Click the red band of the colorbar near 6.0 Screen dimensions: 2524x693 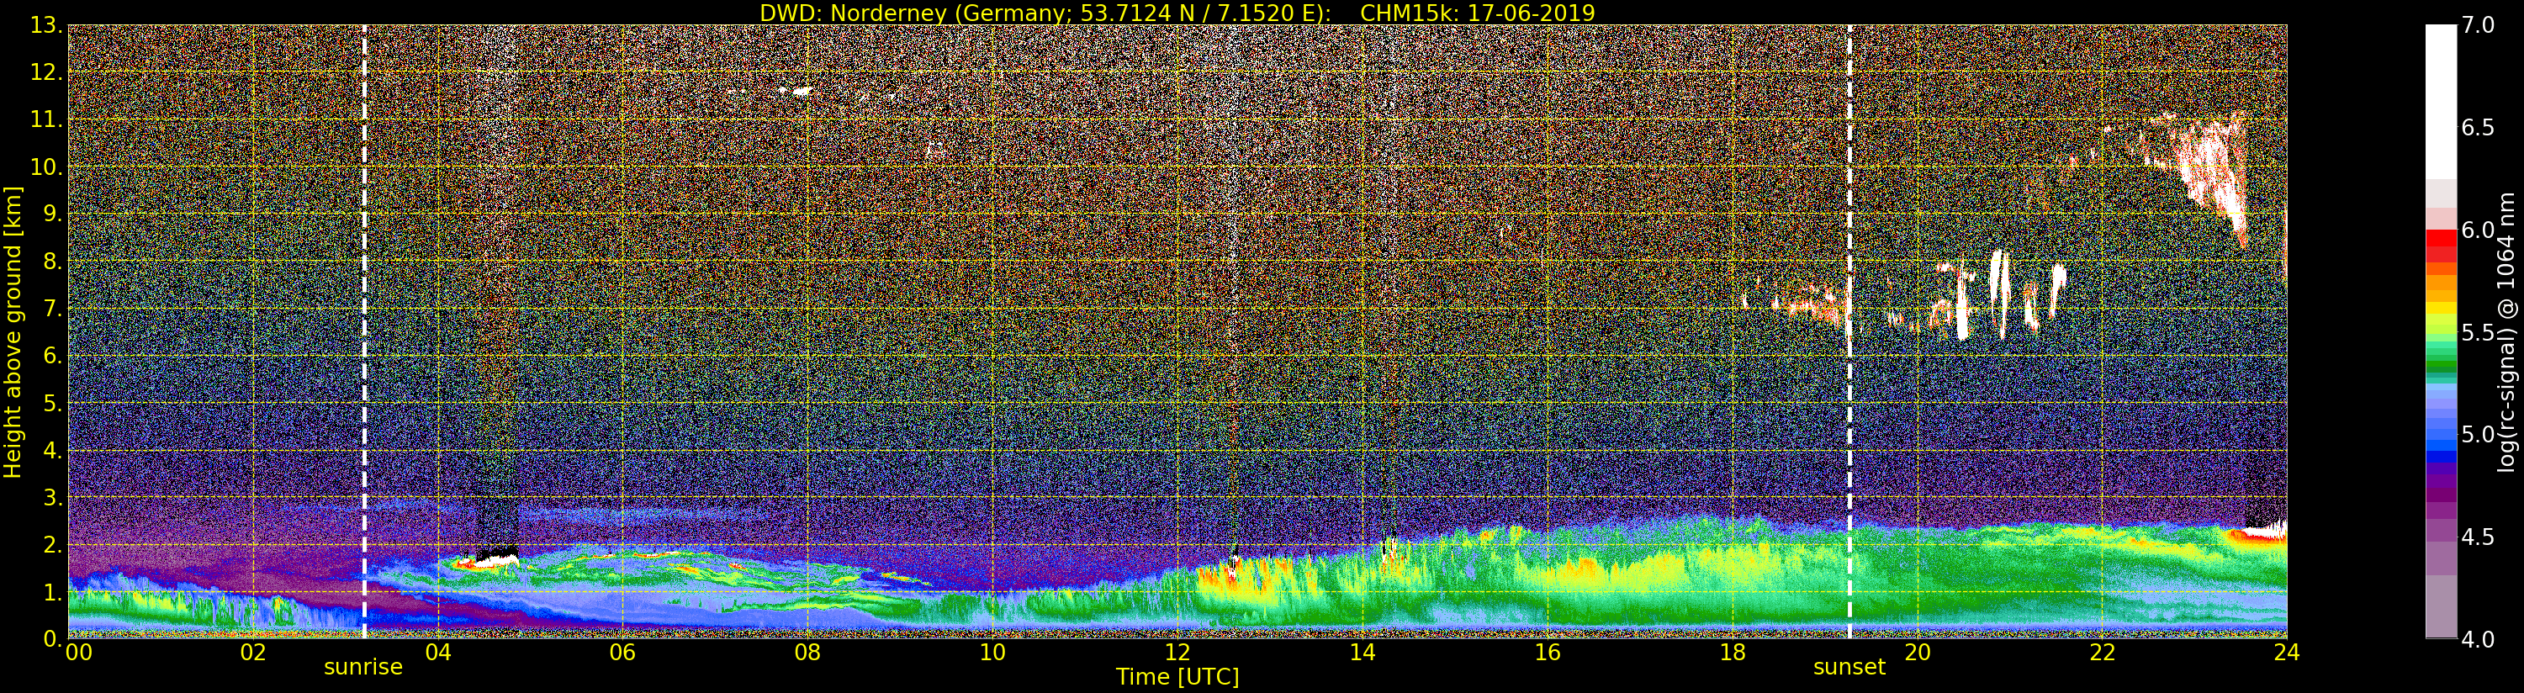[2441, 238]
